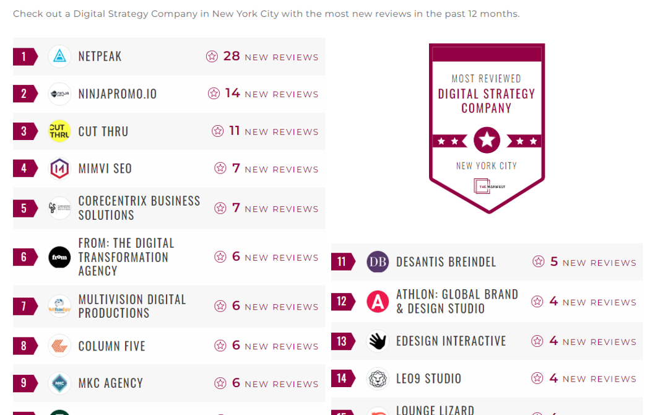Screen dimensions: 650x415
Task: Click the orange Column Five logo
Action: tap(60, 346)
